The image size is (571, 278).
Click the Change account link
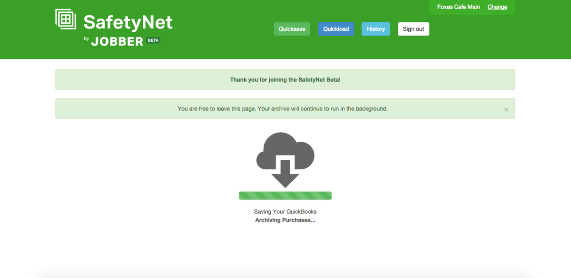tap(497, 7)
